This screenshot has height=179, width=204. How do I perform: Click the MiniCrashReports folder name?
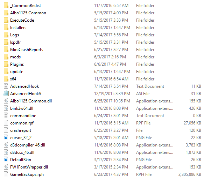point(27,50)
